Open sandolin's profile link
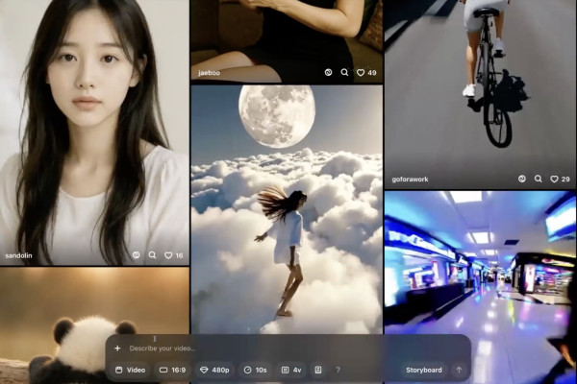 (x=19, y=255)
